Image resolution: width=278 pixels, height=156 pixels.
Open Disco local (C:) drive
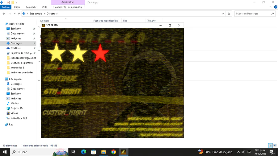(19, 118)
